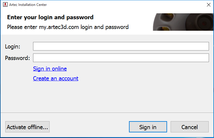Dismiss the dialog with Cancel

point(190,127)
